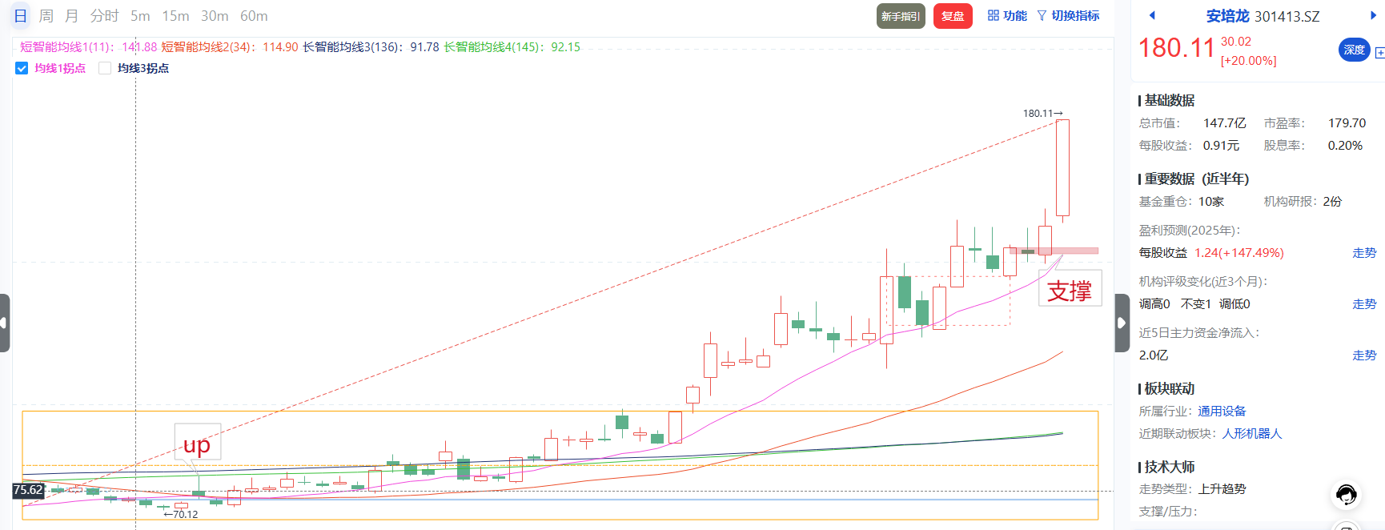Switch to the 周 weekly chart tab
Screen dimensions: 1385x530
click(x=46, y=16)
